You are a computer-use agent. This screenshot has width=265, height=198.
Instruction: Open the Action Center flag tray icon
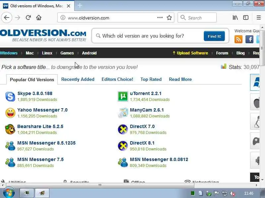coord(217,193)
